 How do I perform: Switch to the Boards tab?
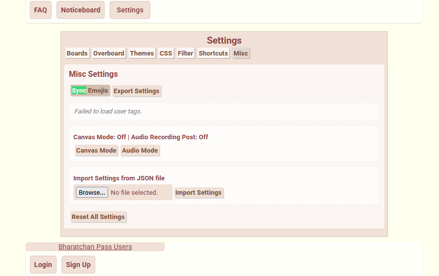(x=77, y=54)
